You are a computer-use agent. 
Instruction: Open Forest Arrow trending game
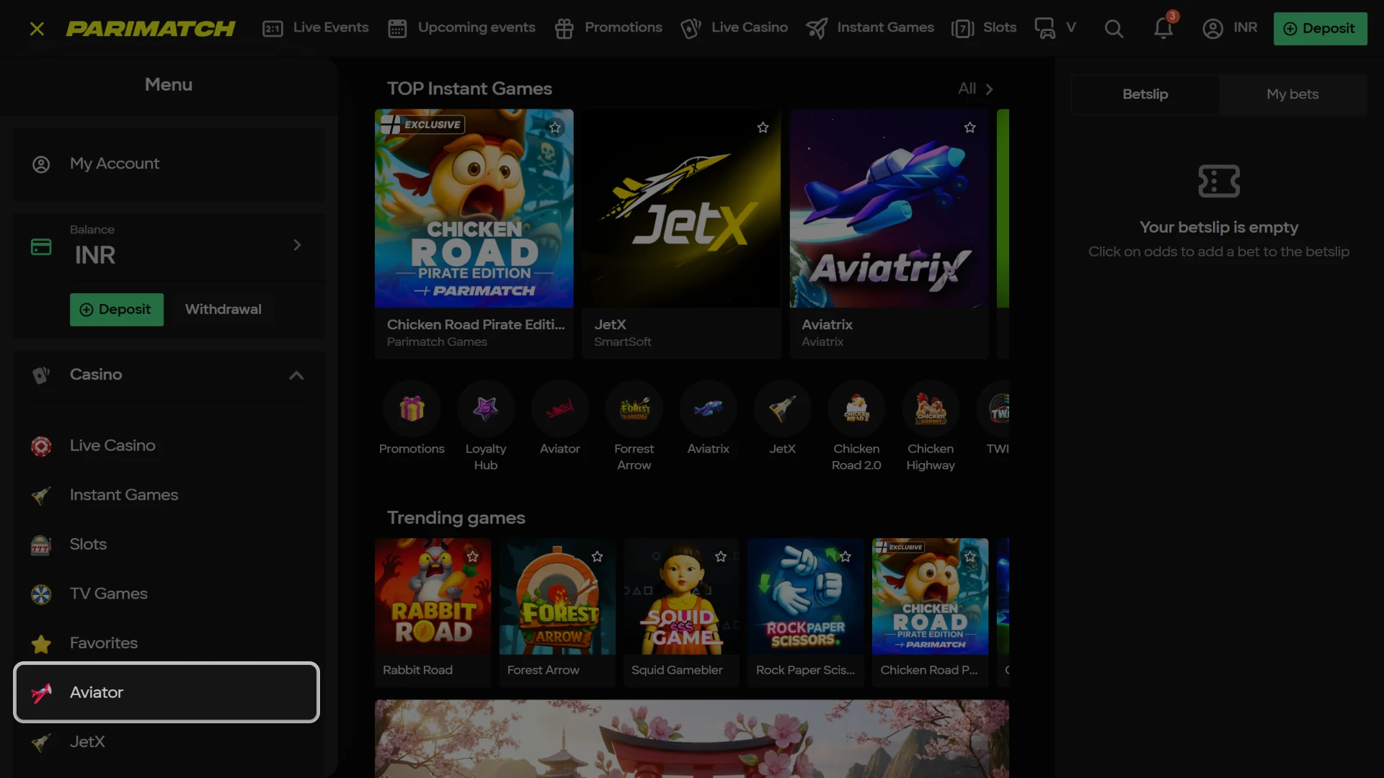pyautogui.click(x=557, y=596)
